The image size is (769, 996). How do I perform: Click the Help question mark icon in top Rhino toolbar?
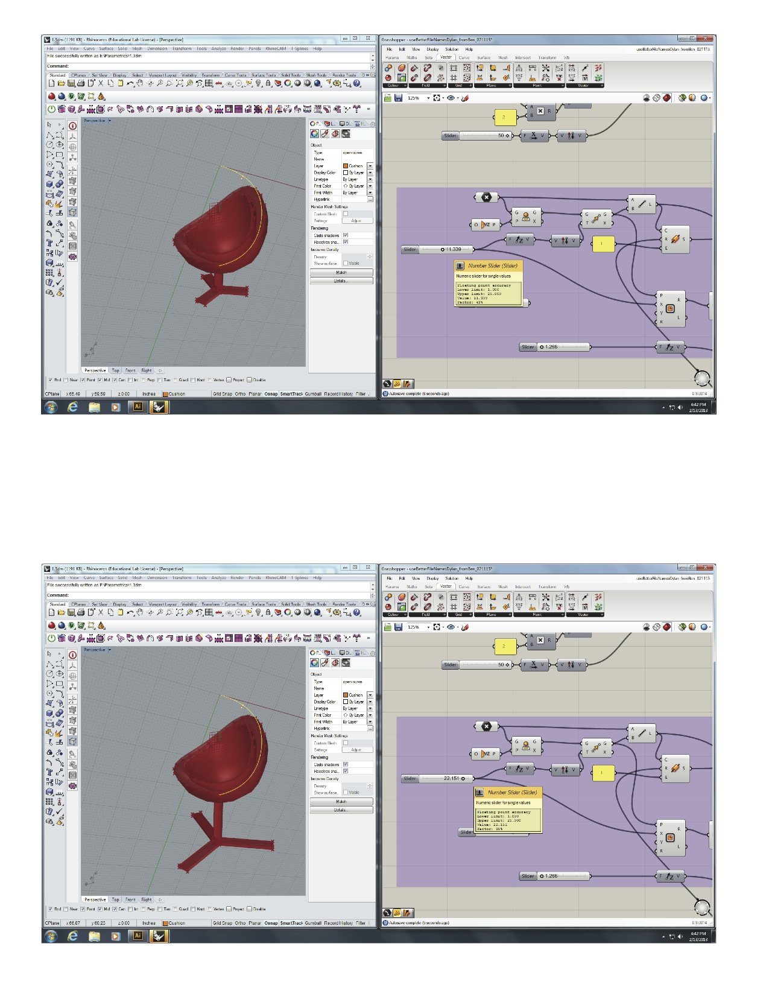[357, 83]
